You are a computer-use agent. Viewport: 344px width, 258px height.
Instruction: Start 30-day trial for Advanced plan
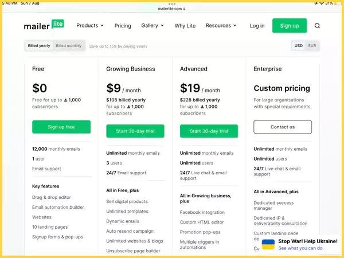coord(209,131)
